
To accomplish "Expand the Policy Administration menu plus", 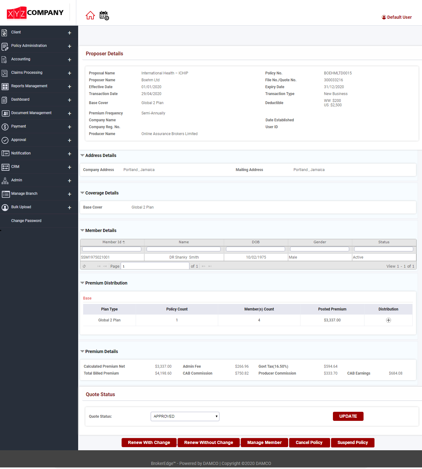I will coord(69,46).
